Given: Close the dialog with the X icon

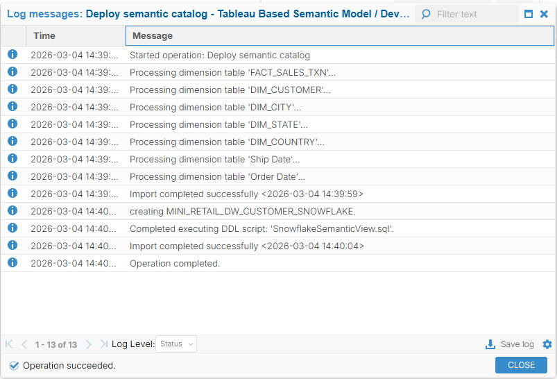Looking at the screenshot, I should [545, 14].
